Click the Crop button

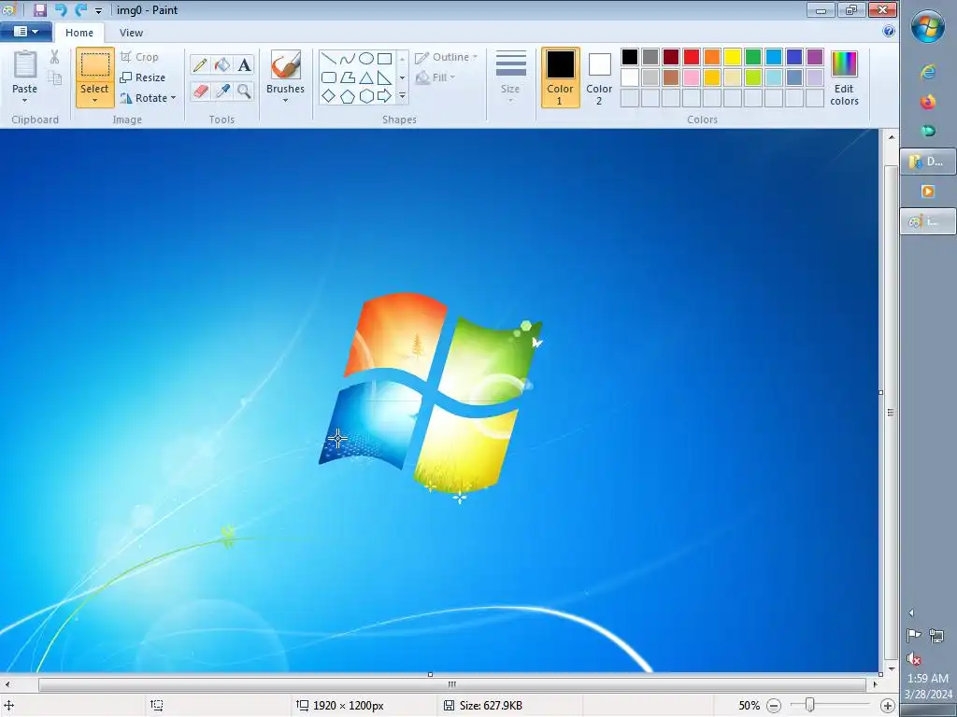[140, 57]
